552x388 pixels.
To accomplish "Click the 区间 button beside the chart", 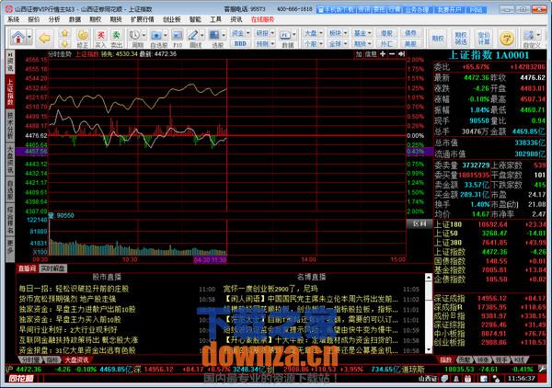I will click(x=420, y=223).
